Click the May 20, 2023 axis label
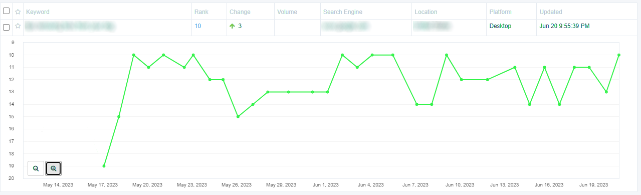 [147, 185]
